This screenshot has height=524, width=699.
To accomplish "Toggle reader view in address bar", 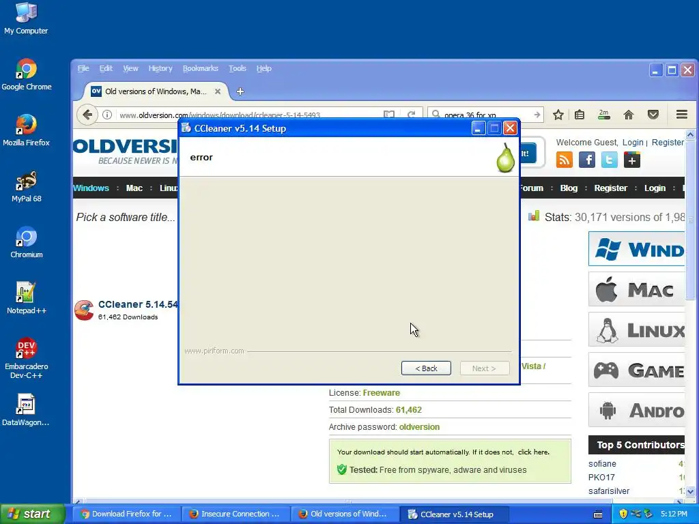I will coord(388,115).
